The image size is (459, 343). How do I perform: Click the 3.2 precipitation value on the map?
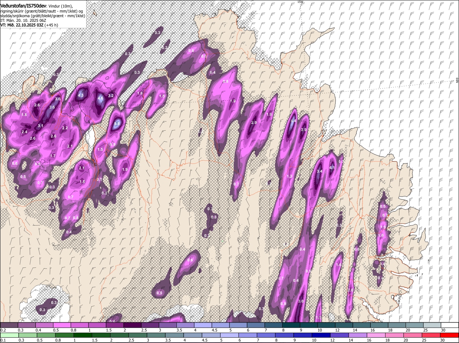click(x=111, y=96)
